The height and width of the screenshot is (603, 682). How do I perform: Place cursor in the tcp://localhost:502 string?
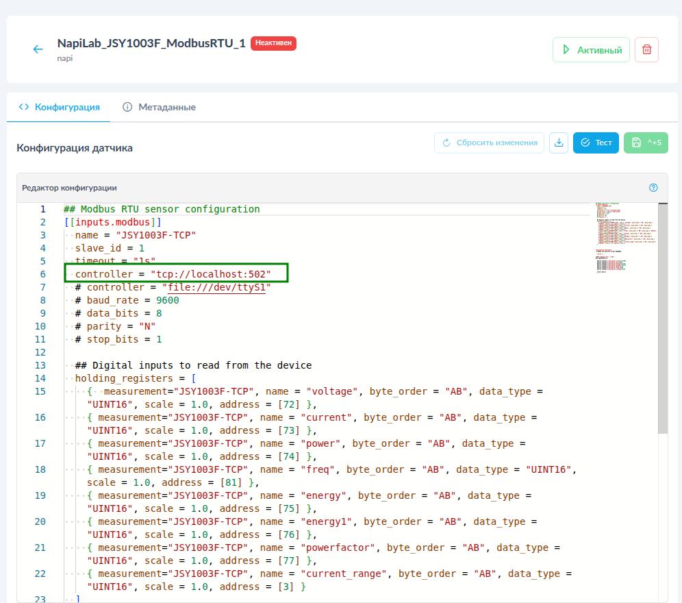tap(211, 274)
